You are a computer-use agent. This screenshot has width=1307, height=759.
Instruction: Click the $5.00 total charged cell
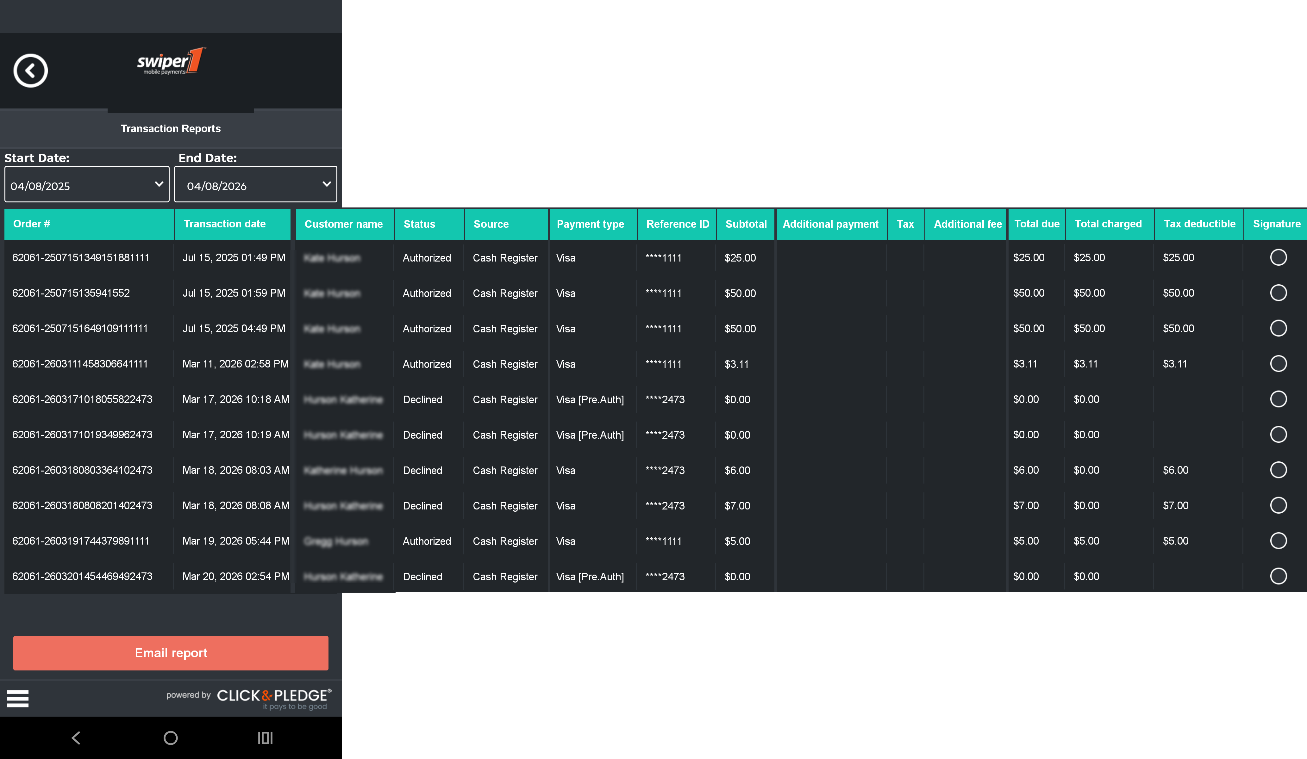click(1086, 541)
